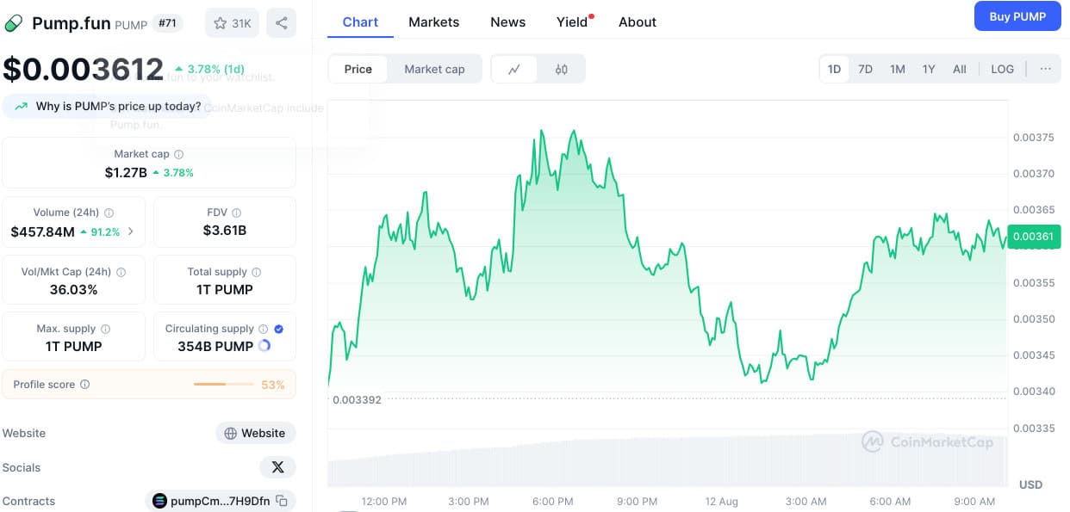Click the trend arrow icon beside Why is PUMP's price up

tap(21, 107)
